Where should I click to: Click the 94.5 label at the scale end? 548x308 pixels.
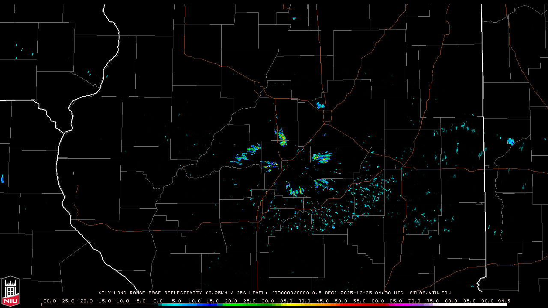pos(503,301)
